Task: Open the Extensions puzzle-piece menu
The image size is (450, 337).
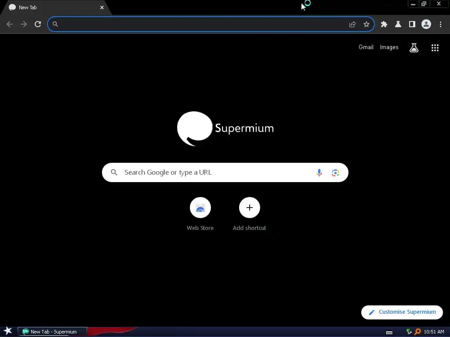Action: pos(384,25)
